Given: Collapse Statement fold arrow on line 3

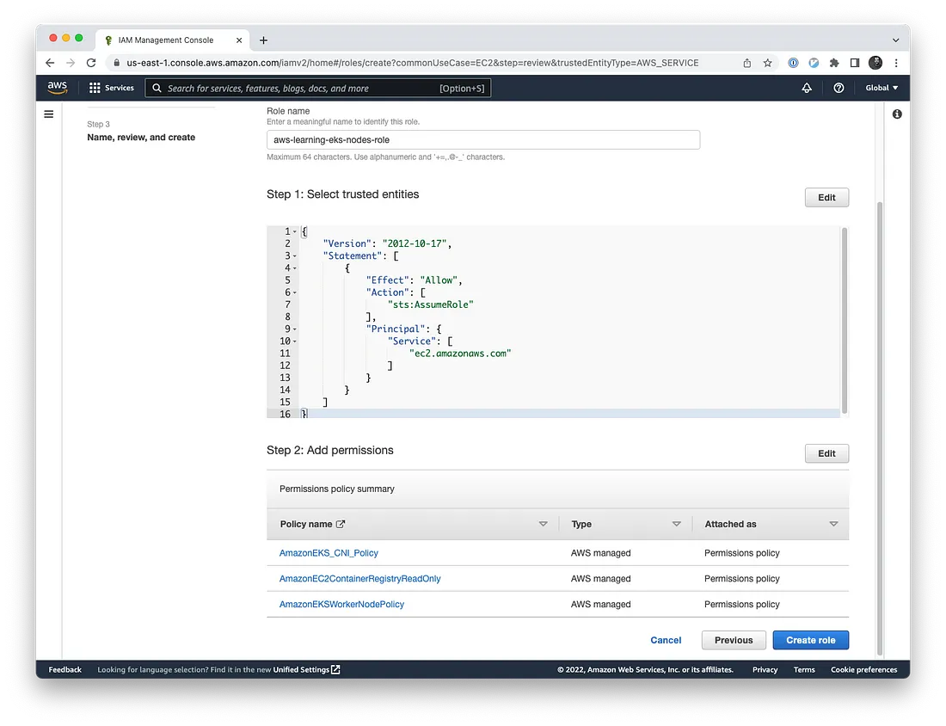Looking at the screenshot, I should tap(295, 255).
